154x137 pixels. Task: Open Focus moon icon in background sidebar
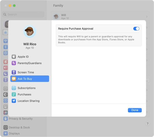(5, 74)
